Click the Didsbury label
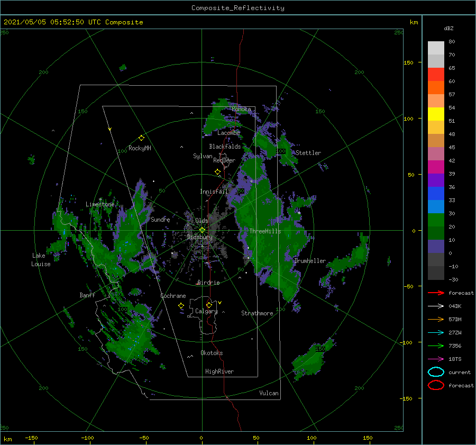Viewport: 476px width, 445px height. pos(199,237)
